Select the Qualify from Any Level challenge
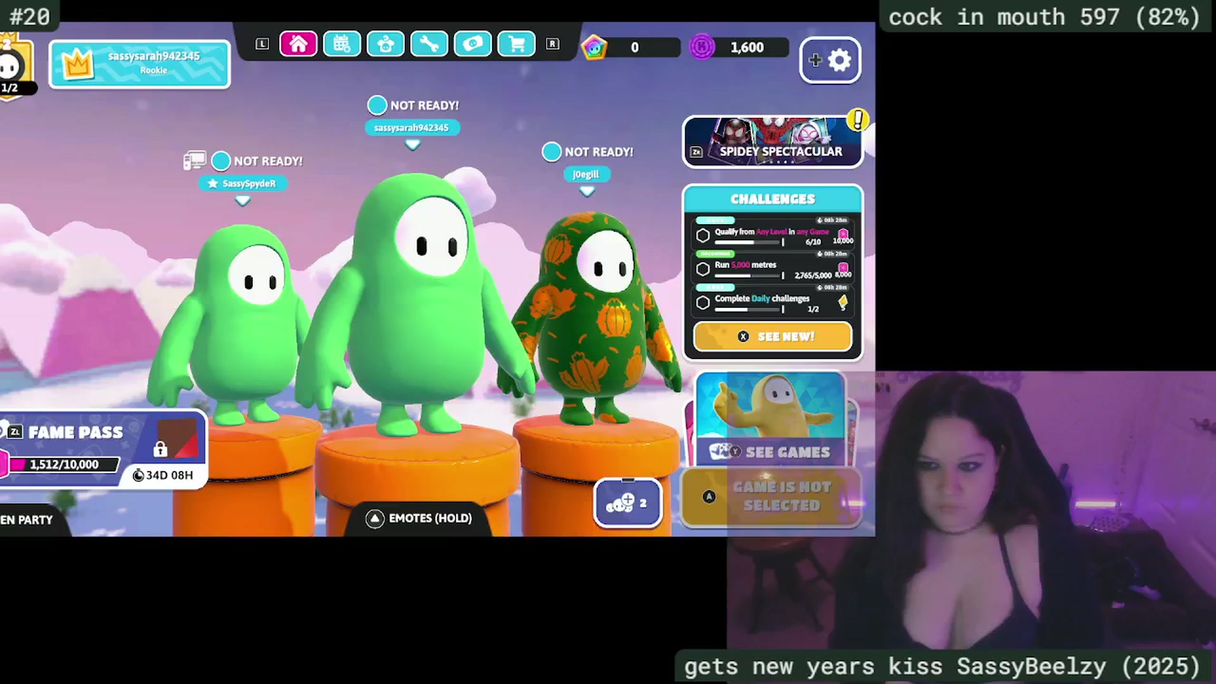The image size is (1216, 684). pyautogui.click(x=774, y=233)
